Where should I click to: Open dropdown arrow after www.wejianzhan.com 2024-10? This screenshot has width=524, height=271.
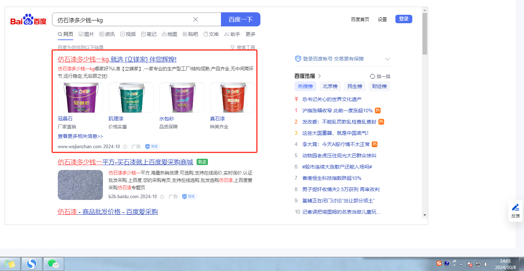tap(125, 147)
